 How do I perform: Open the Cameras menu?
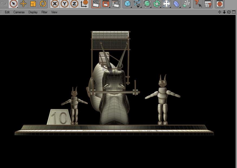[19, 12]
